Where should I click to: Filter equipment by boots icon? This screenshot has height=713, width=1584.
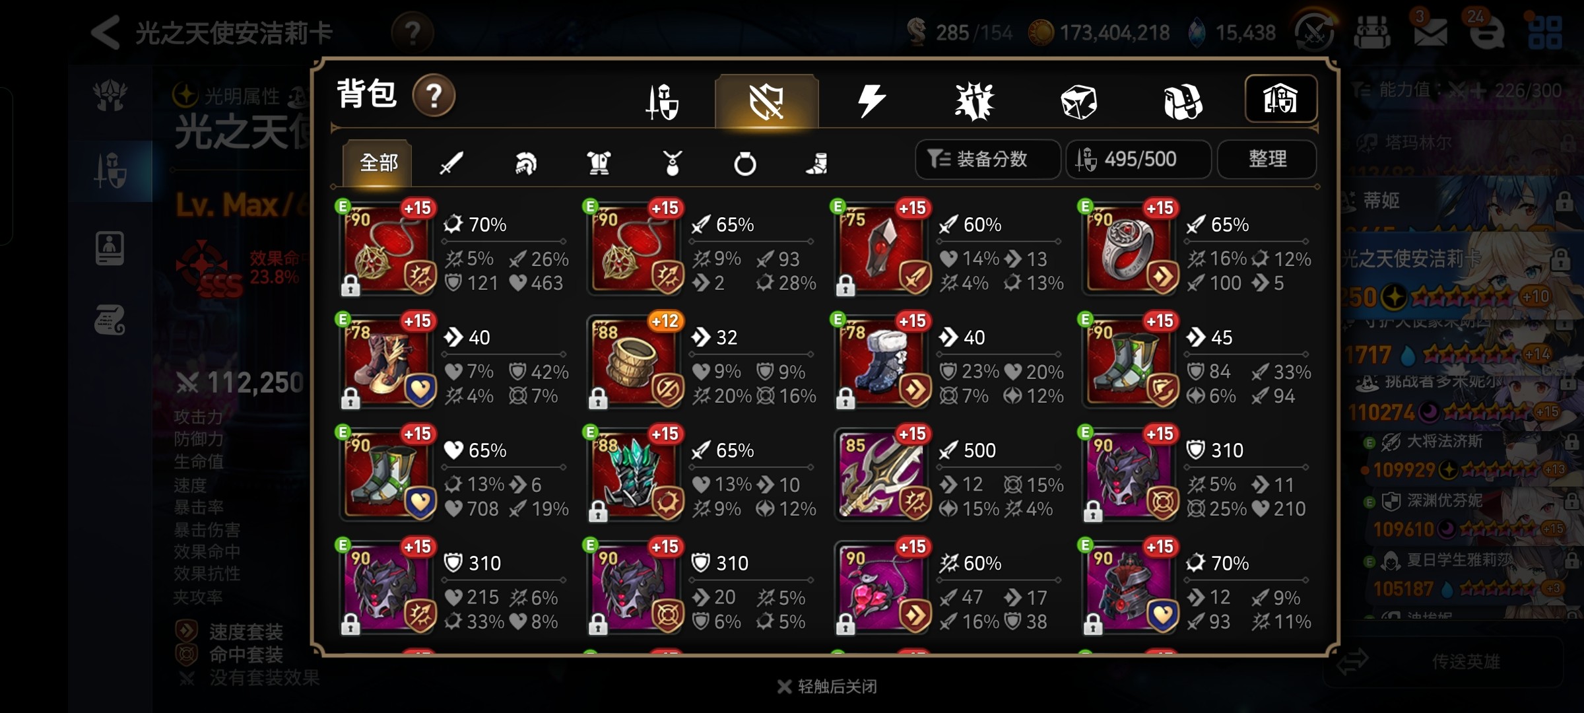(x=817, y=162)
